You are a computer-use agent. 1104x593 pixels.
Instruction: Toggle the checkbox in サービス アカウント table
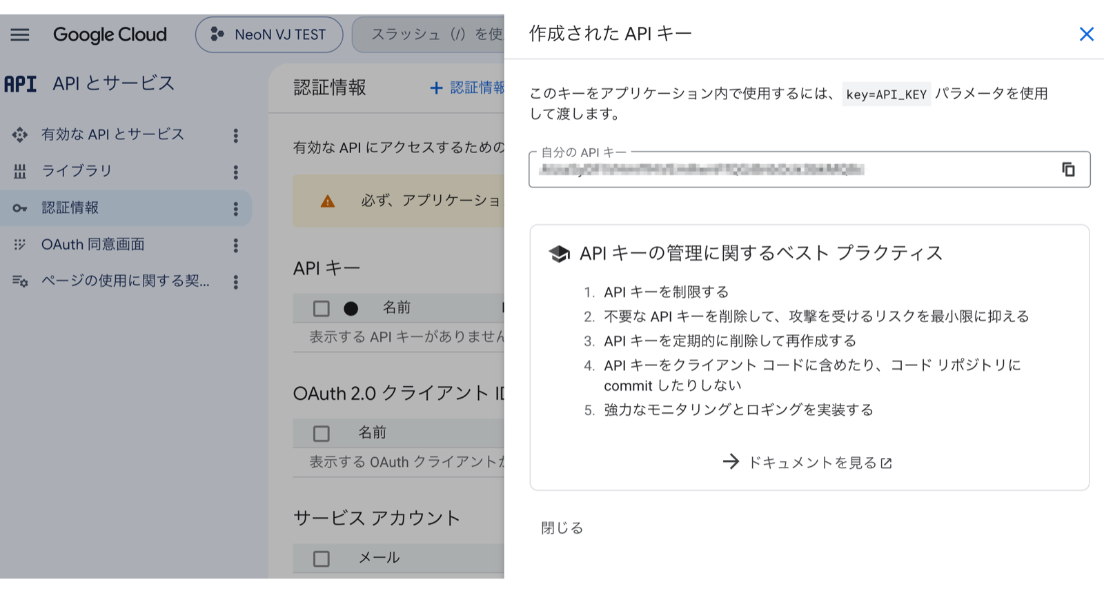point(322,558)
